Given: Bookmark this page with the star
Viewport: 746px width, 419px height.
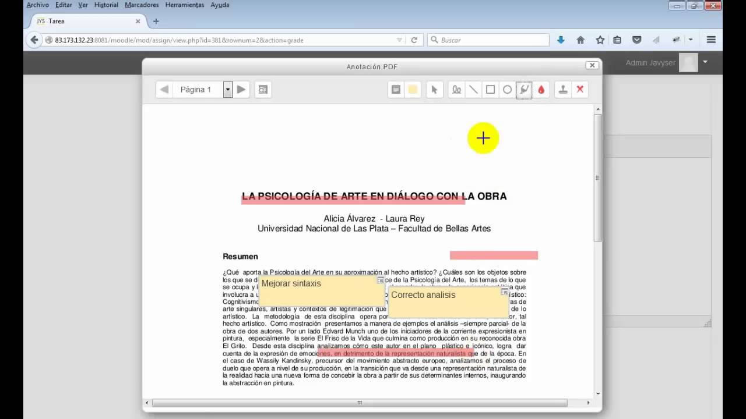Looking at the screenshot, I should point(600,40).
